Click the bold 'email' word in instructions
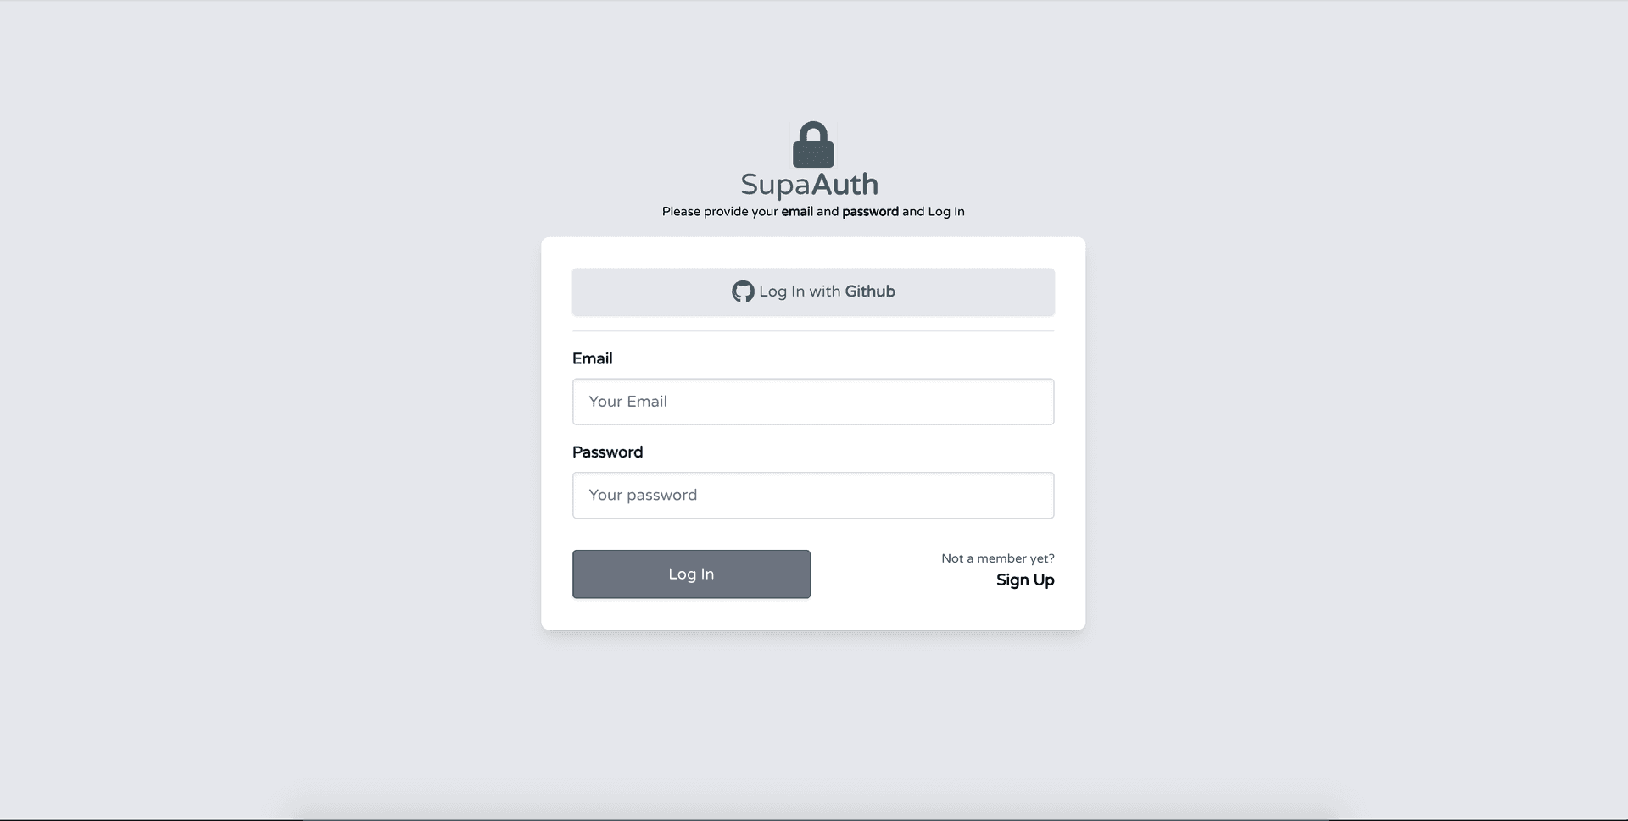This screenshot has height=821, width=1628. pos(797,212)
